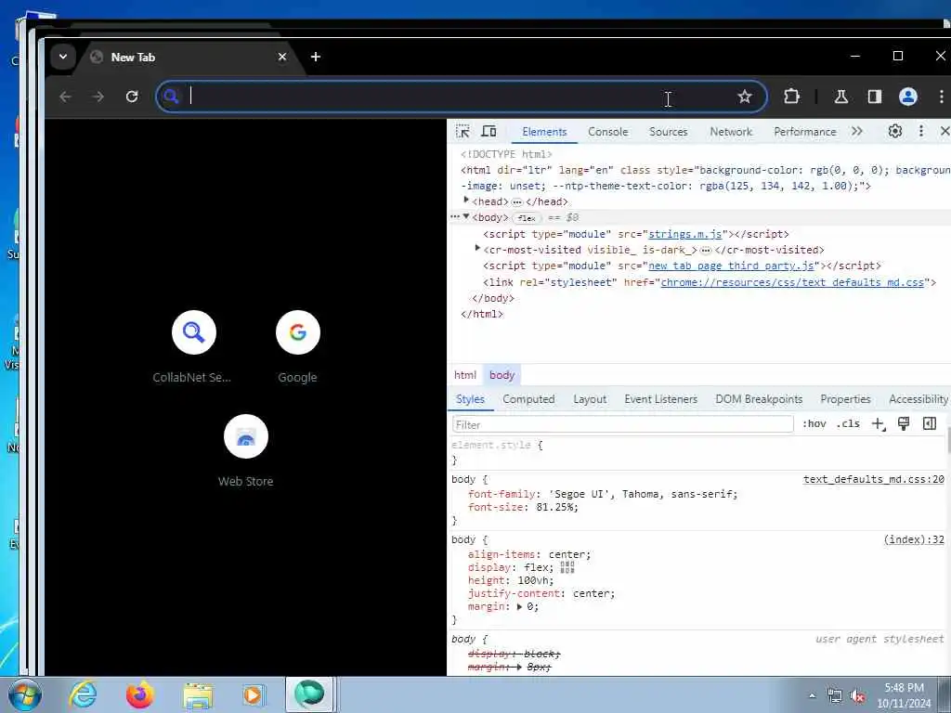Open the strings.m.js script link
Image resolution: width=951 pixels, height=713 pixels.
point(684,234)
